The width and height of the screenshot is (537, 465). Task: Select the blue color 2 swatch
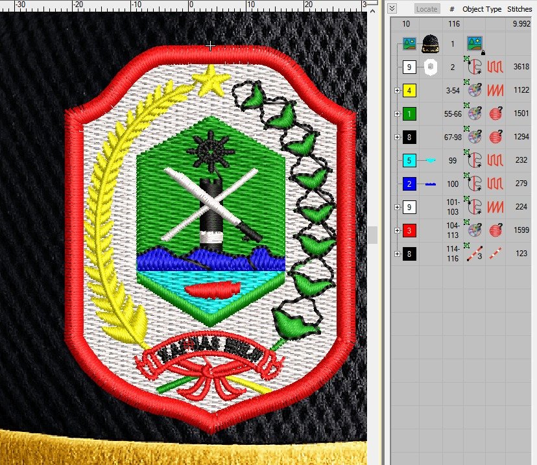click(409, 184)
